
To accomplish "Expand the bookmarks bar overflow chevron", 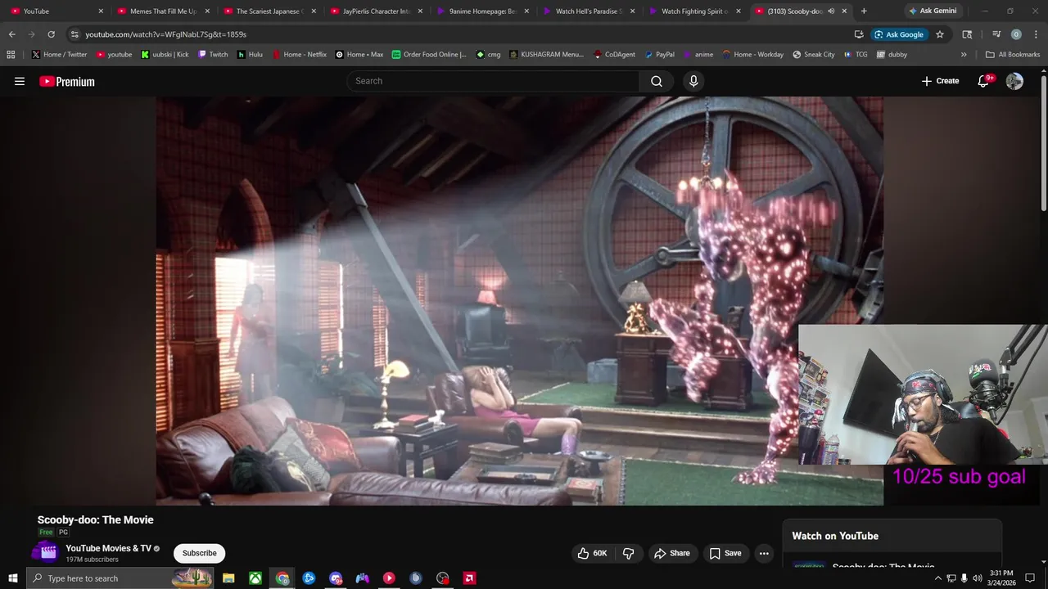I will pos(964,54).
